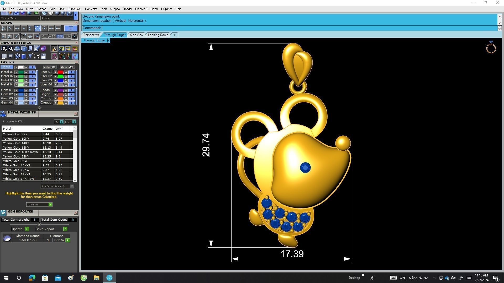Toggle Gem 01 layer visibility switch
The height and width of the screenshot is (283, 504).
pyautogui.click(x=32, y=90)
